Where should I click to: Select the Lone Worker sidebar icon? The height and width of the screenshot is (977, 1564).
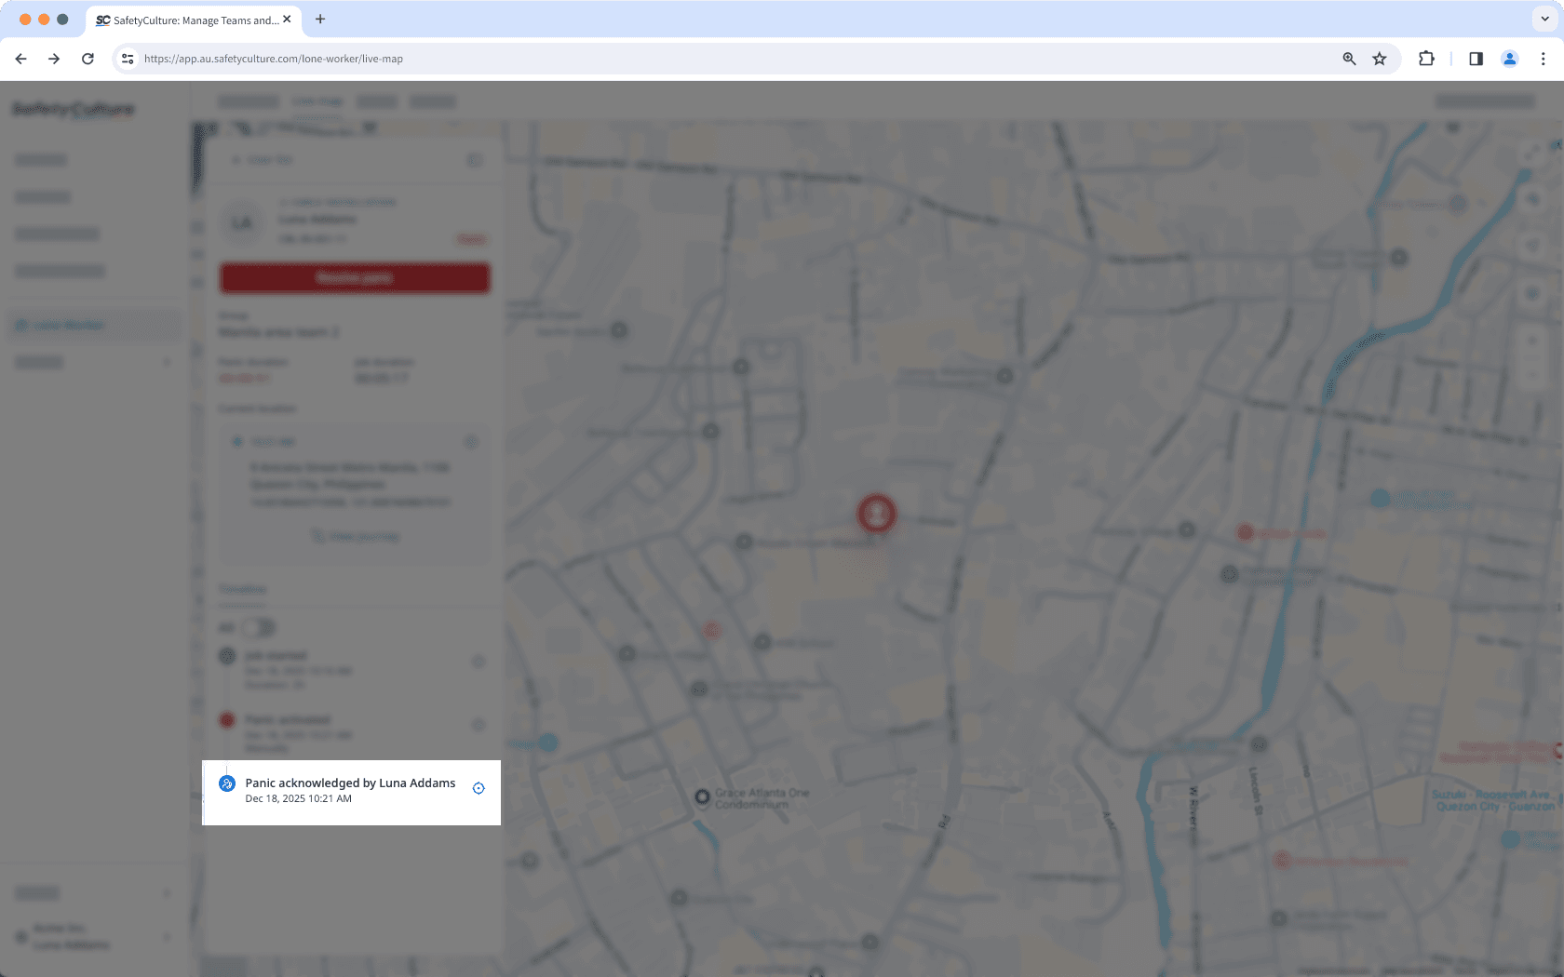(x=20, y=325)
